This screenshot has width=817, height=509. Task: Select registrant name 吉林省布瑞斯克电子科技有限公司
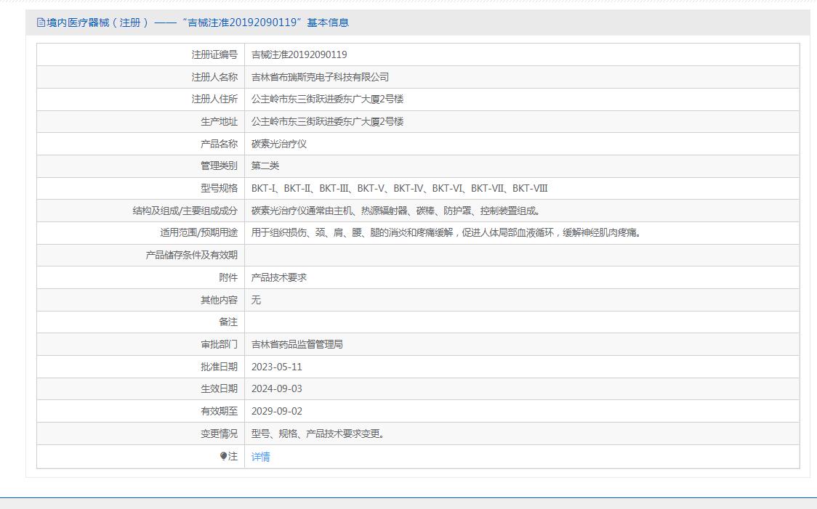320,77
